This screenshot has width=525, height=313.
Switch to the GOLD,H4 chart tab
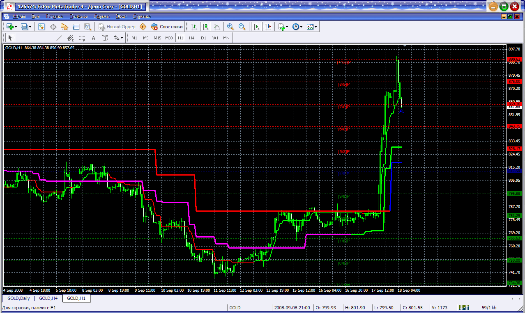click(x=48, y=298)
